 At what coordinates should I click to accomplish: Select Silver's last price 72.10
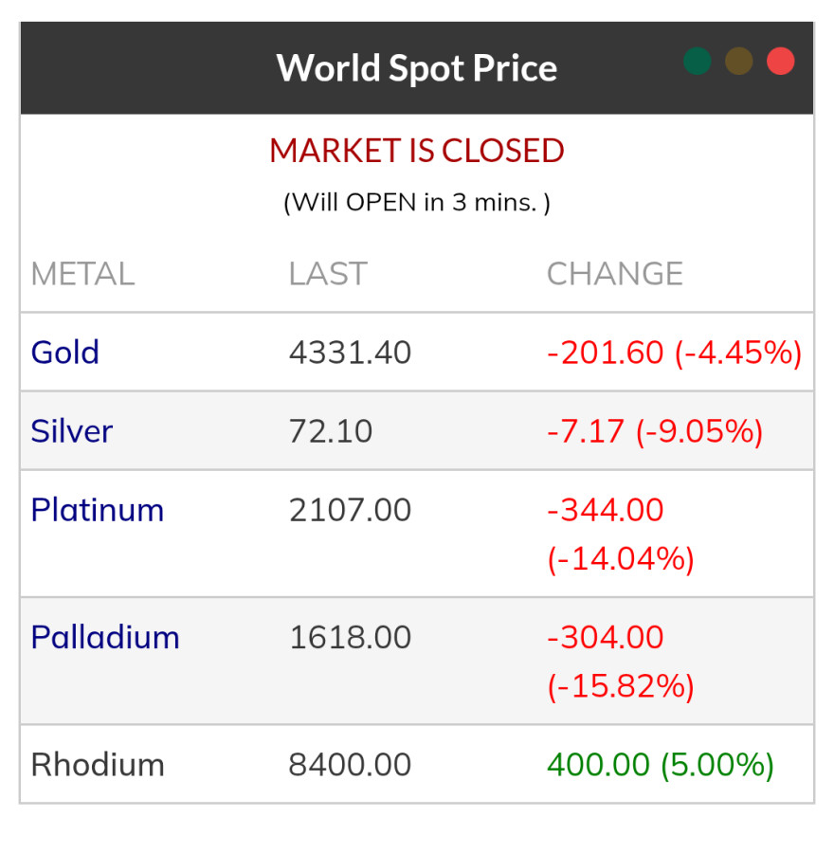point(331,431)
